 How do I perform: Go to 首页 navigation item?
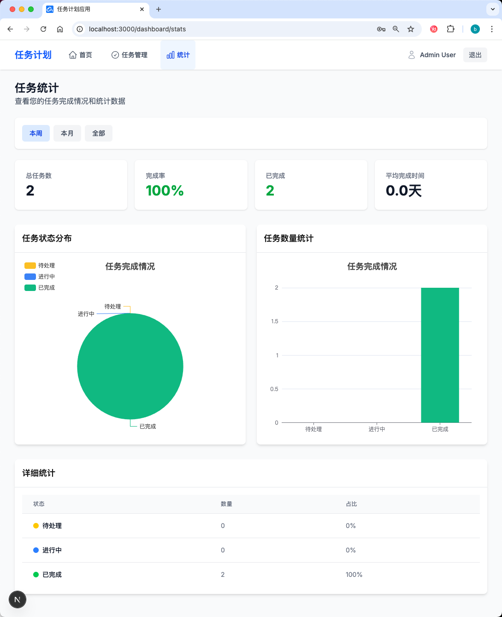(81, 55)
